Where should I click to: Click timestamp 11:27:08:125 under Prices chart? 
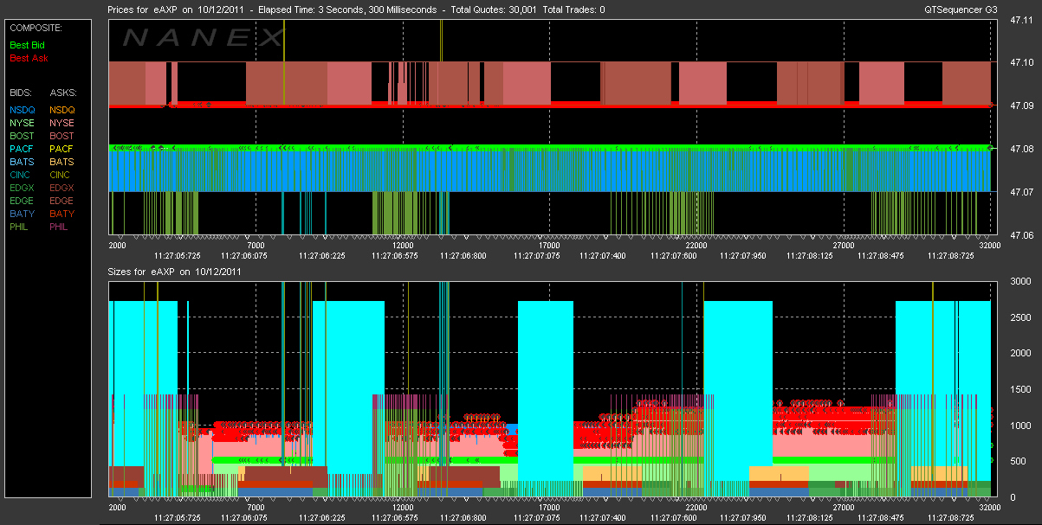pyautogui.click(x=810, y=255)
